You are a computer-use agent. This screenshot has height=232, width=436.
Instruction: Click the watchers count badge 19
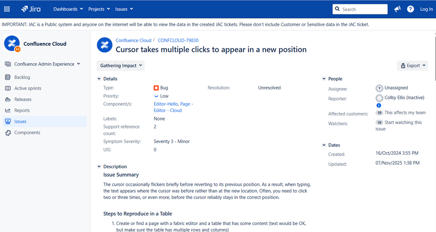pyautogui.click(x=379, y=123)
